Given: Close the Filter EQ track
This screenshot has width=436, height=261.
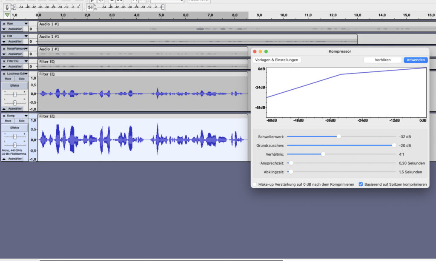Looking at the screenshot, I should point(4,61).
